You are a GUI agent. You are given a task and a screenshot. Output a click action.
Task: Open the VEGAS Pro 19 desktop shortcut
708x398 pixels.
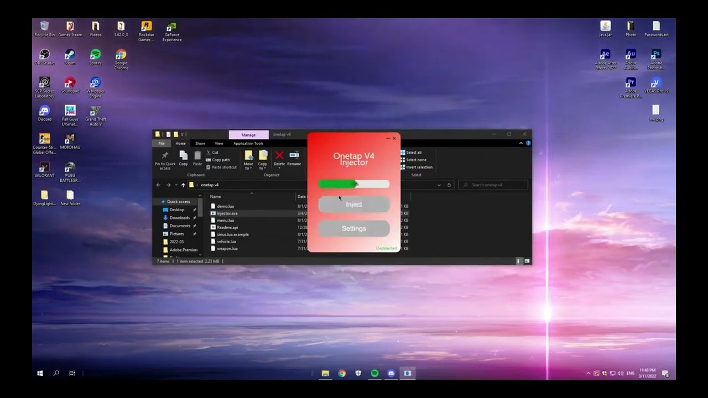[x=656, y=85]
